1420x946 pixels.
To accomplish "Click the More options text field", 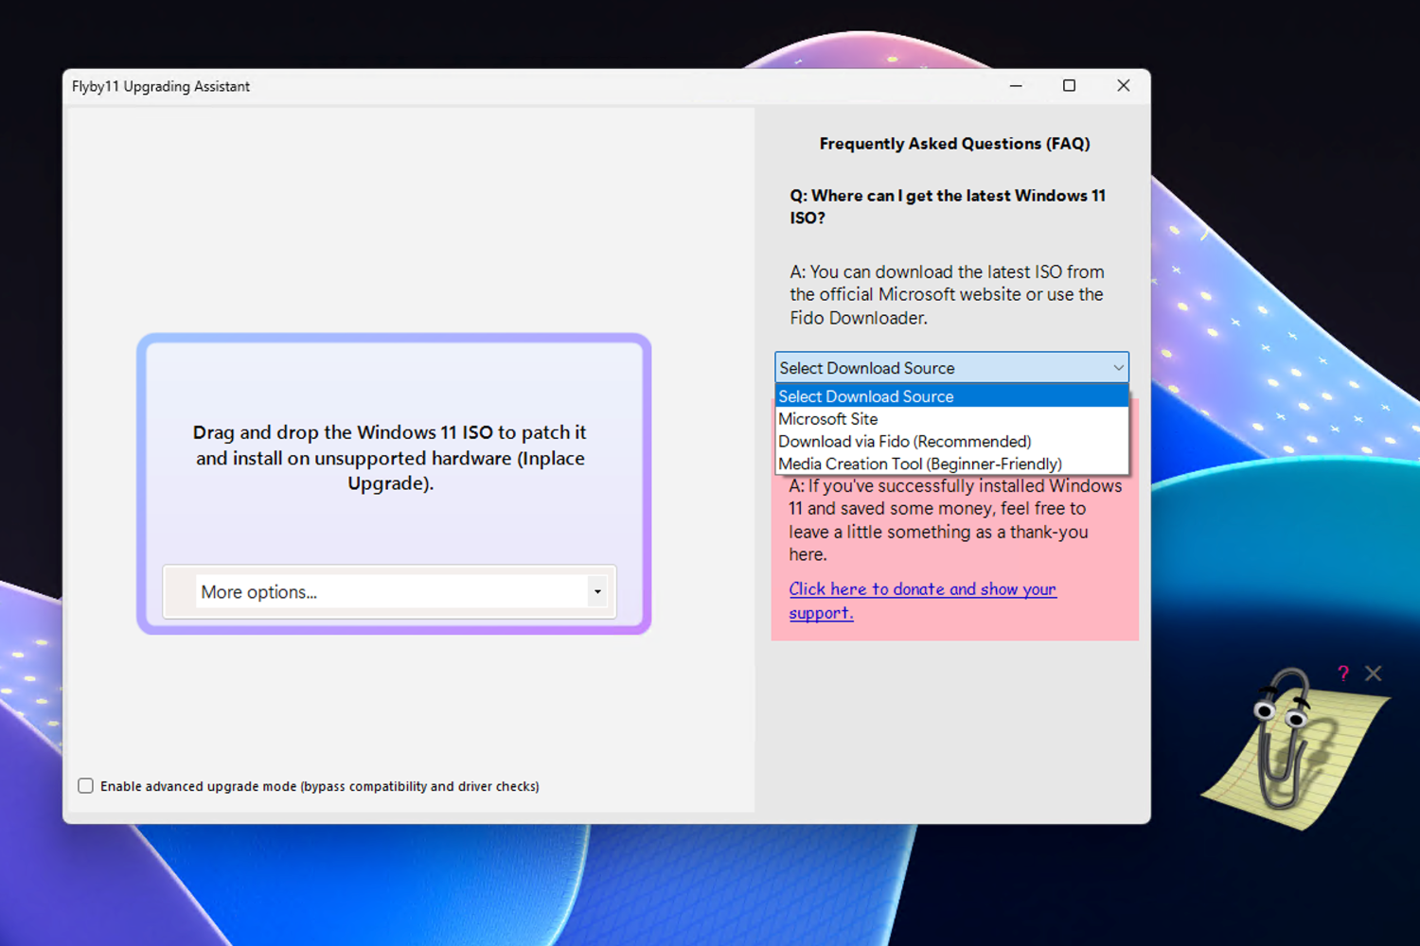I will point(392,592).
